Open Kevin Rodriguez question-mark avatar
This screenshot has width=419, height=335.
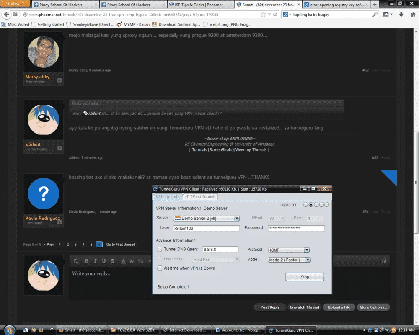[44, 194]
